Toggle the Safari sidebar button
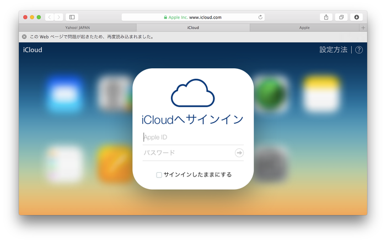Viewport: 386px width, 242px height. (72, 17)
